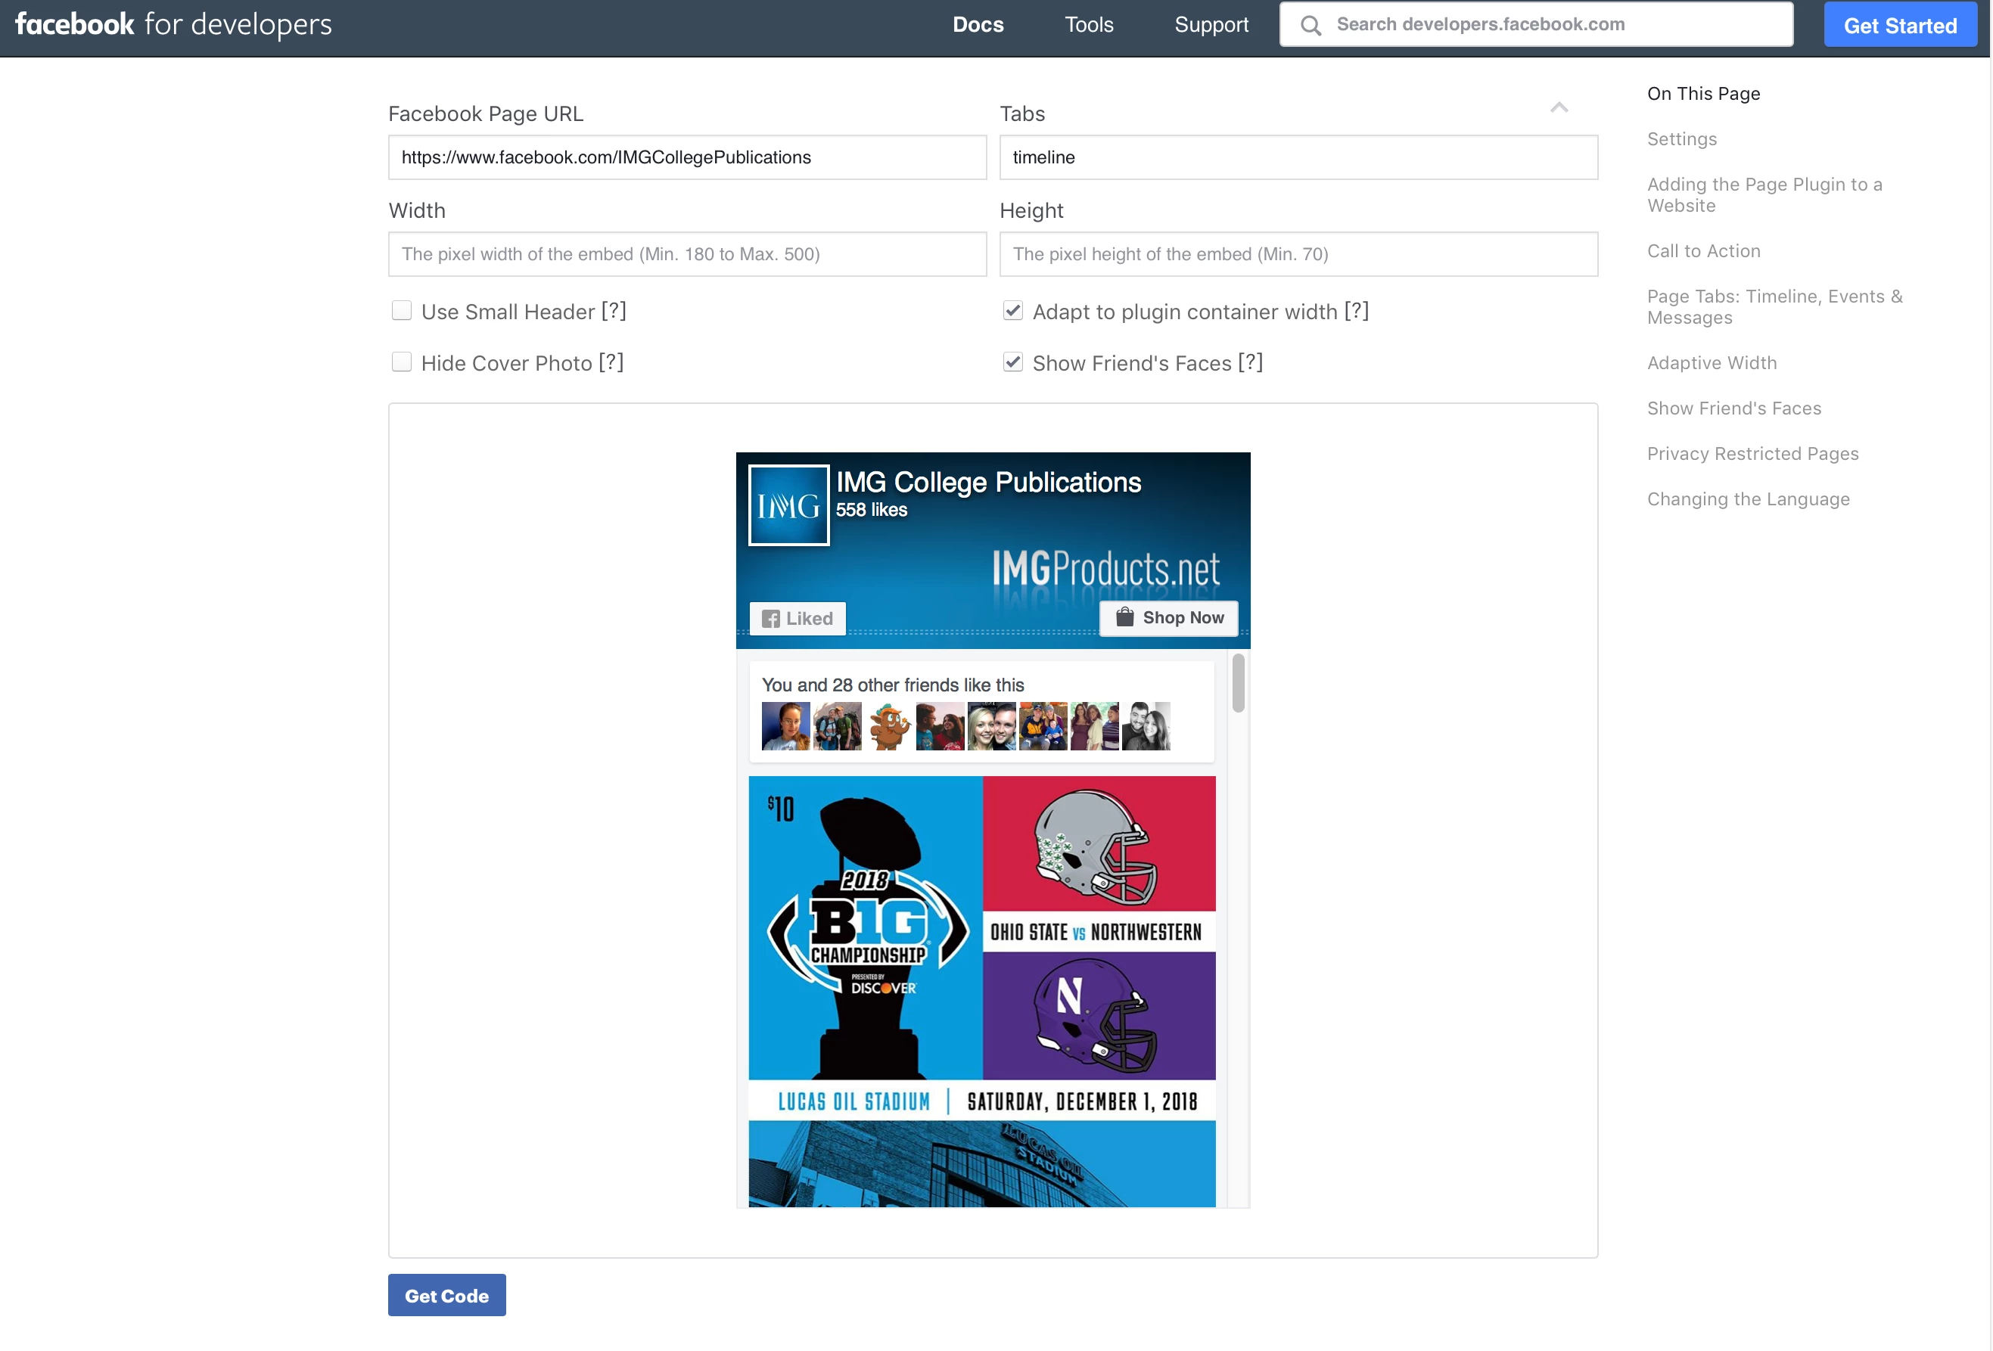Uncheck Adapt to plugin container width
Screen dimensions: 1993x1351
1013,311
